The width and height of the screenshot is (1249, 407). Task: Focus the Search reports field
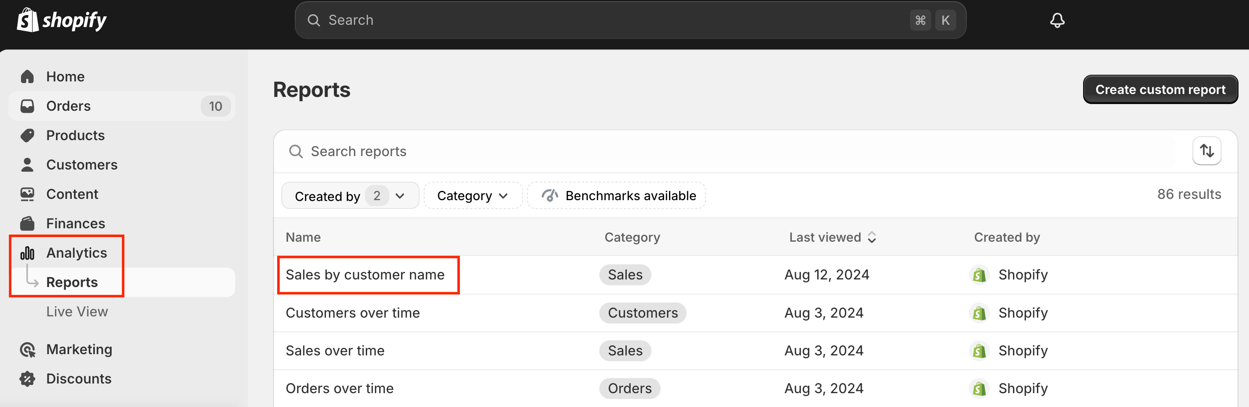(x=727, y=151)
